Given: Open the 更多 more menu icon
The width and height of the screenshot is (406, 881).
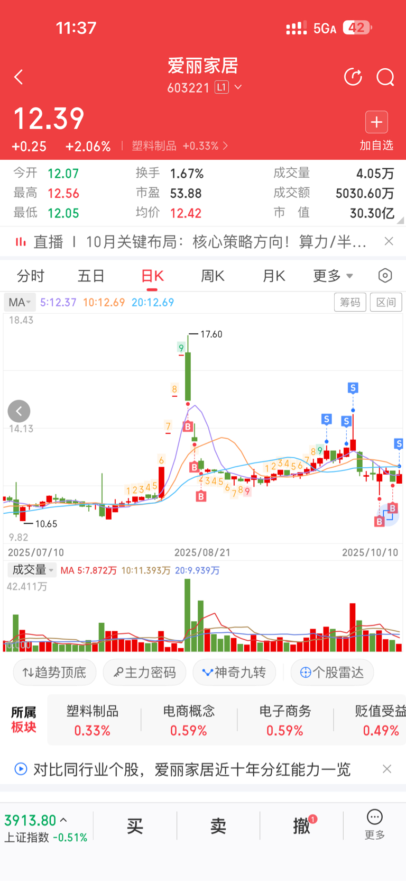Looking at the screenshot, I should point(375,825).
